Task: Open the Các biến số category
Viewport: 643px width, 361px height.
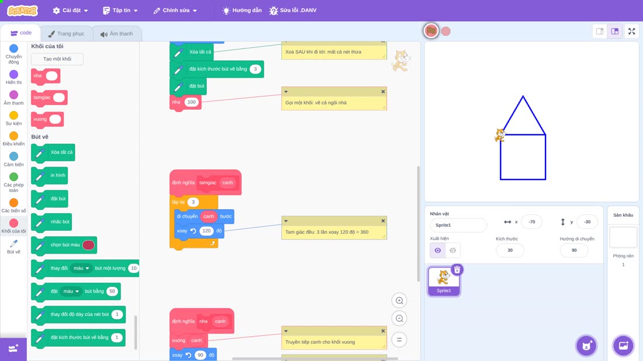Action: pos(13,205)
